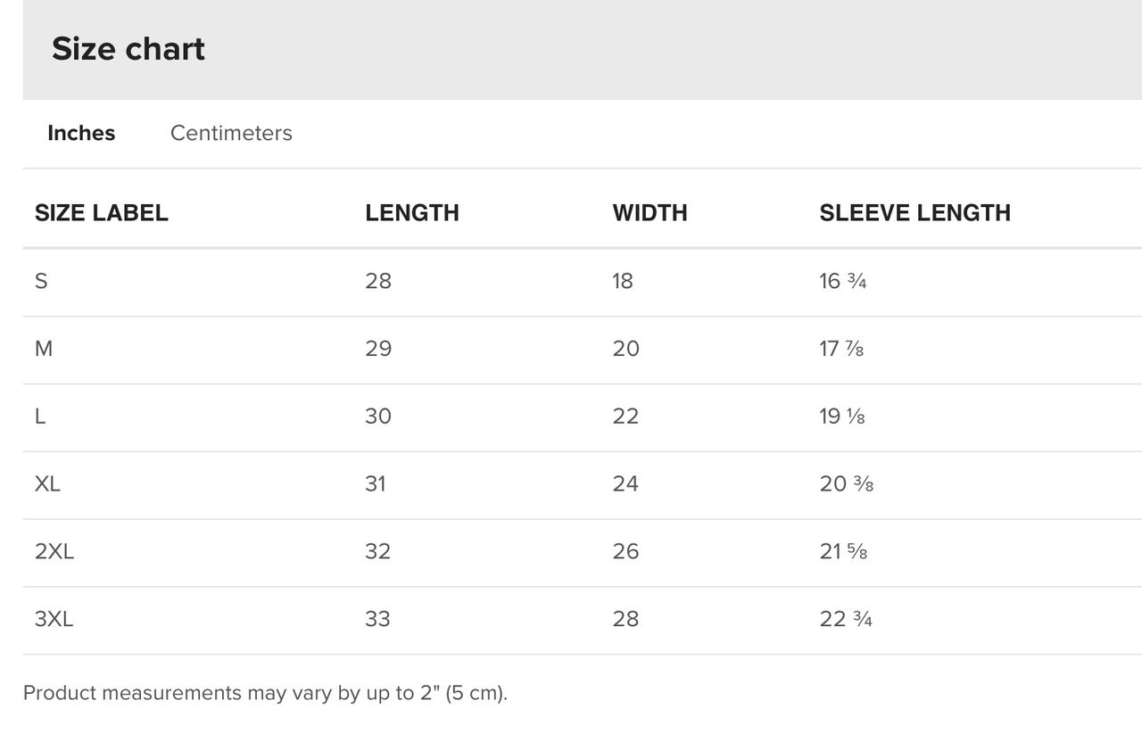Image resolution: width=1142 pixels, height=742 pixels.
Task: Click sleeve length 16 ¾ for S
Action: pos(843,281)
